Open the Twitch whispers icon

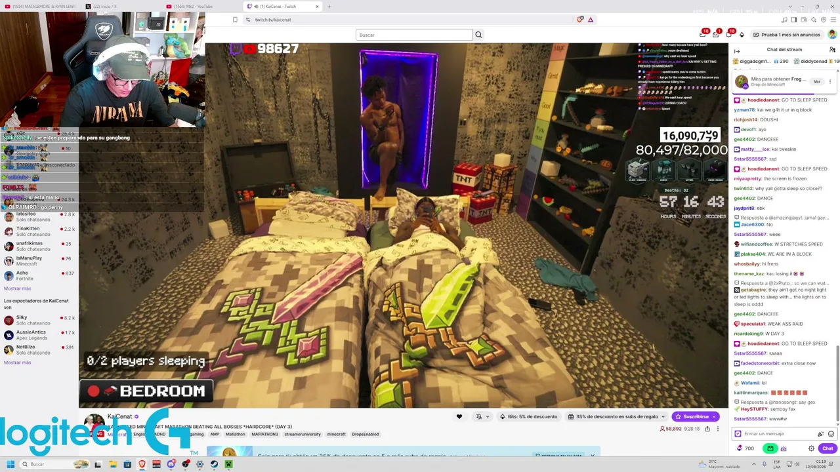pyautogui.click(x=728, y=34)
